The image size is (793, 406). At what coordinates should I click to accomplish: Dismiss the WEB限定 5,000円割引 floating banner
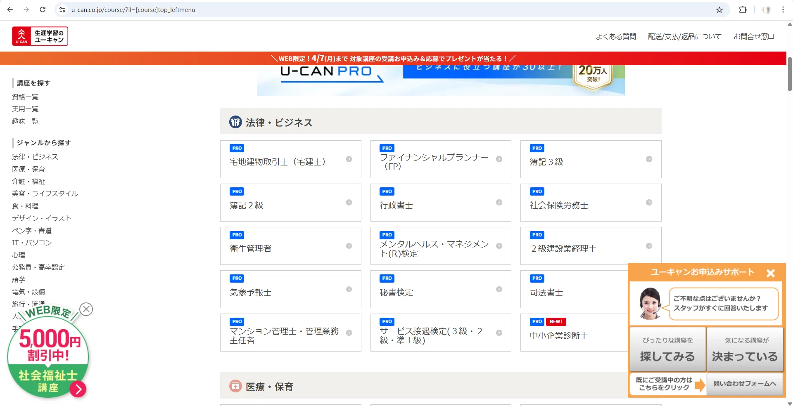(86, 309)
